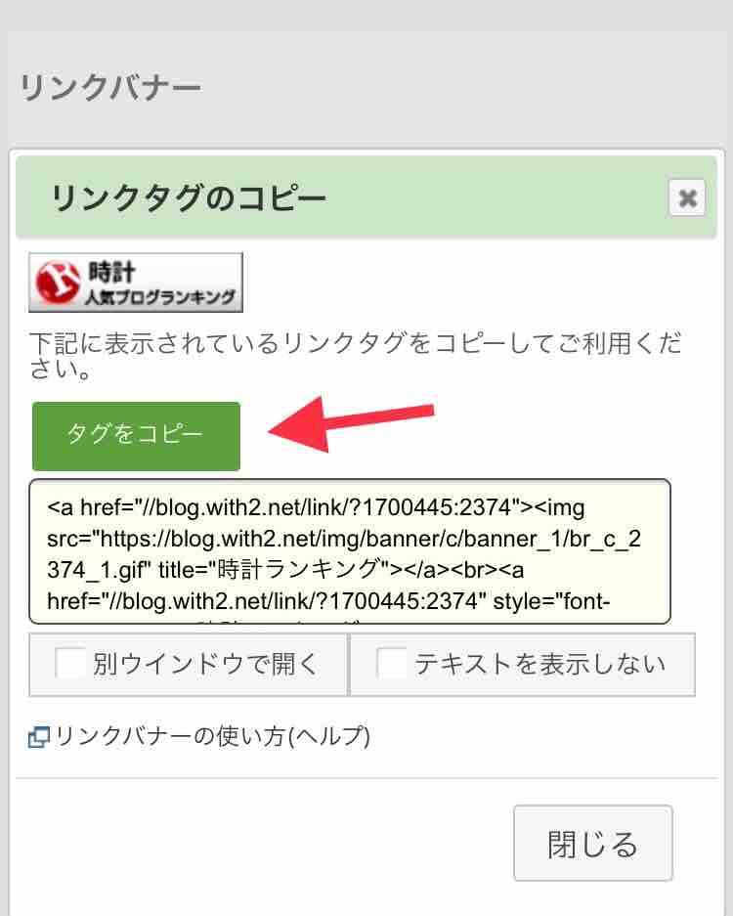The height and width of the screenshot is (916, 733).
Task: Check the テキストを表示しない checkbox
Action: coord(392,663)
